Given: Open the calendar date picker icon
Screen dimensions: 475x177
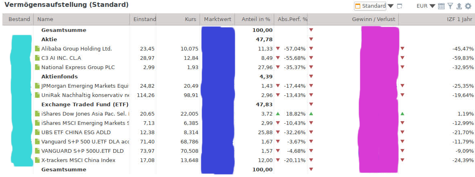Looking at the screenshot, I should 441,6.
